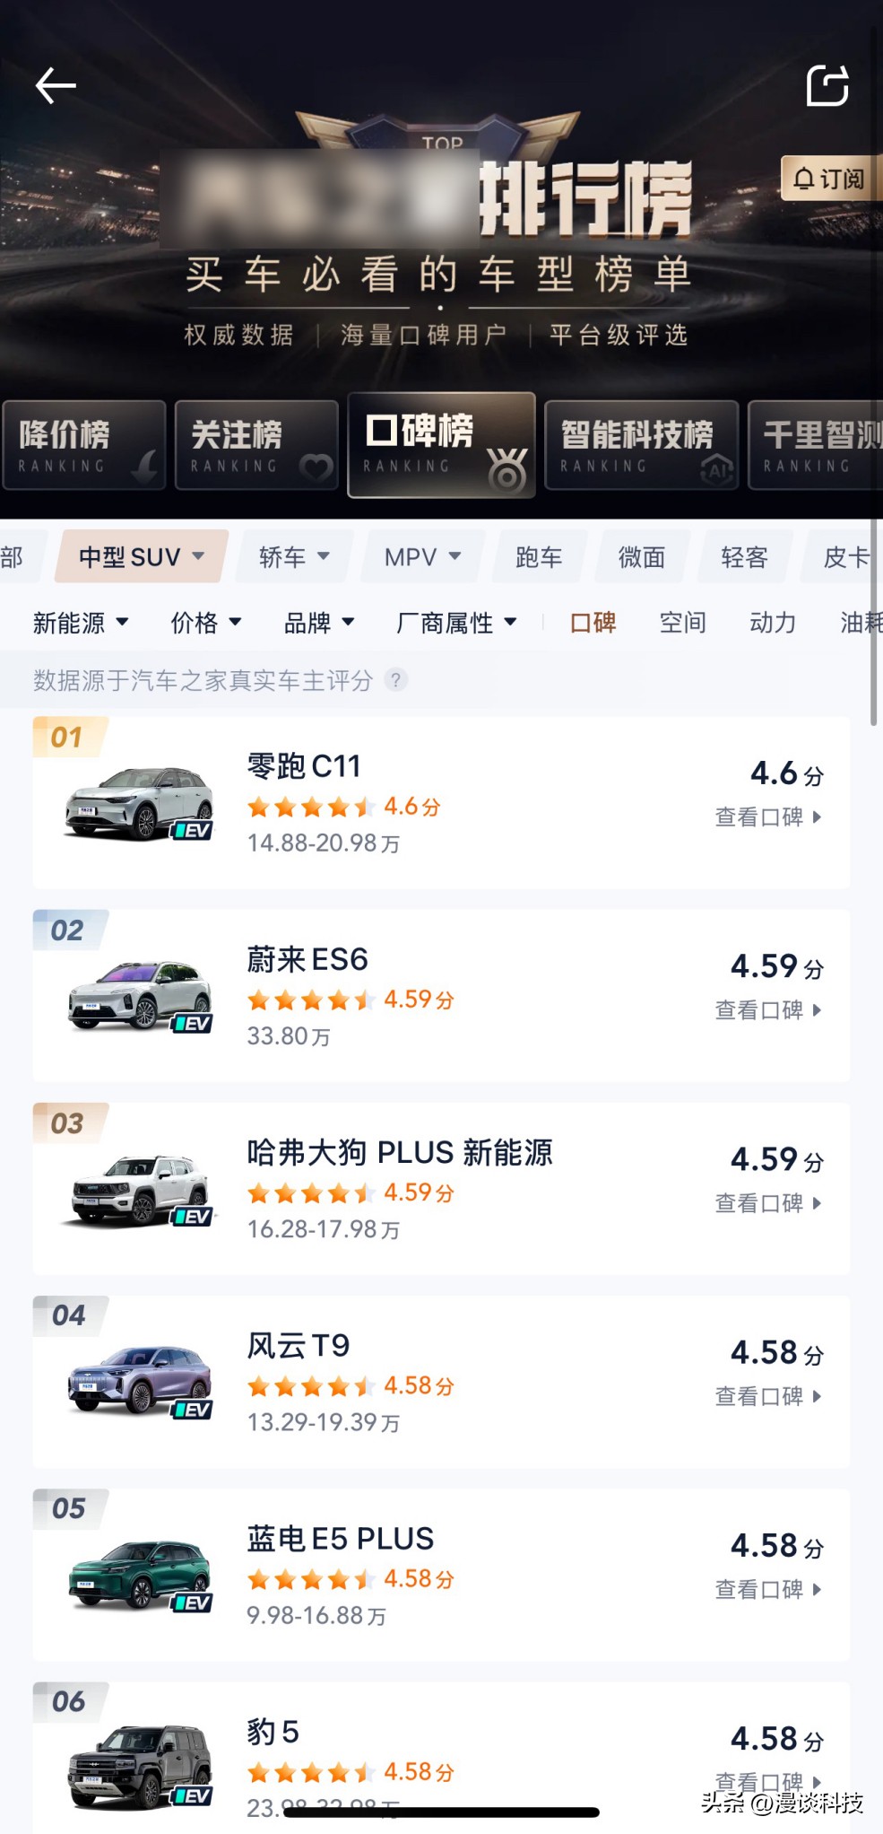Image resolution: width=883 pixels, height=1834 pixels.
Task: Tap the 蔚来ES6 car thumbnail
Action: (141, 997)
